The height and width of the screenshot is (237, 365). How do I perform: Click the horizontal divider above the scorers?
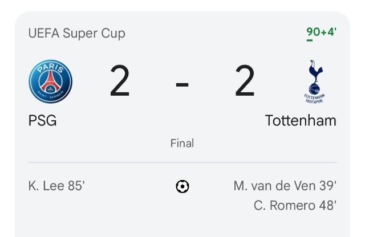[182, 163]
